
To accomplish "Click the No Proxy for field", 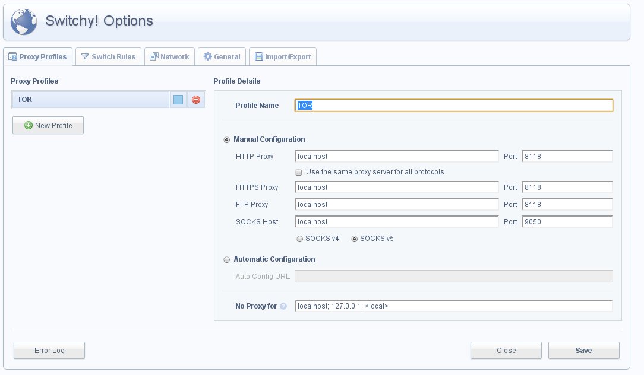I will [x=454, y=306].
